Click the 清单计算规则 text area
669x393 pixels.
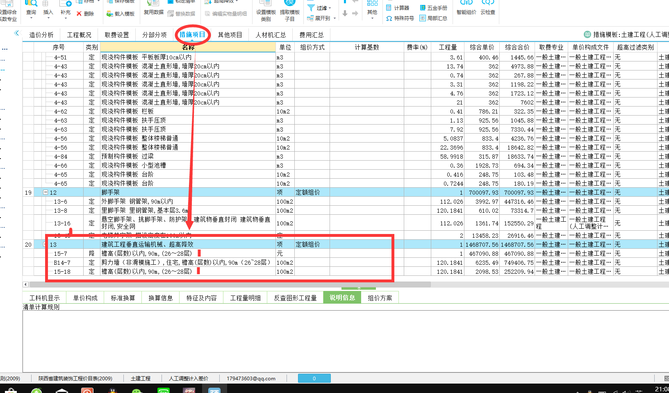[x=346, y=341]
